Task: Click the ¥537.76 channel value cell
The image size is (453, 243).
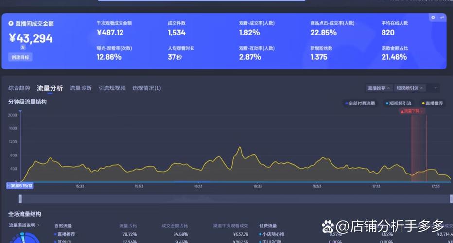Action: tap(241, 234)
